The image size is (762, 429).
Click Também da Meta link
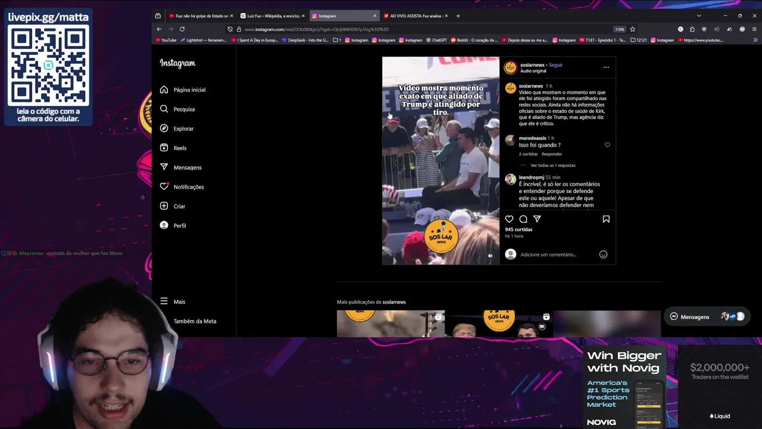[x=195, y=321]
